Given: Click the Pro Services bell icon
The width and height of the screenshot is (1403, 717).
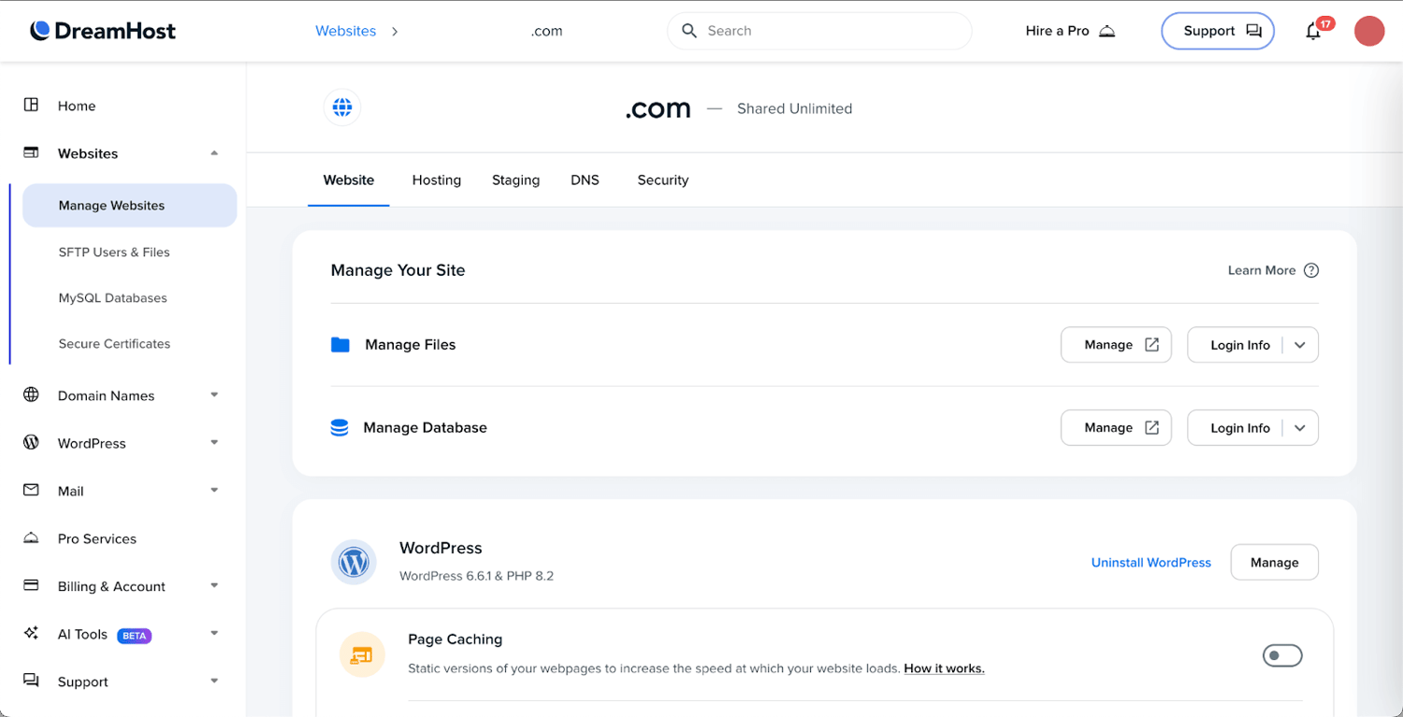Looking at the screenshot, I should pyautogui.click(x=31, y=538).
